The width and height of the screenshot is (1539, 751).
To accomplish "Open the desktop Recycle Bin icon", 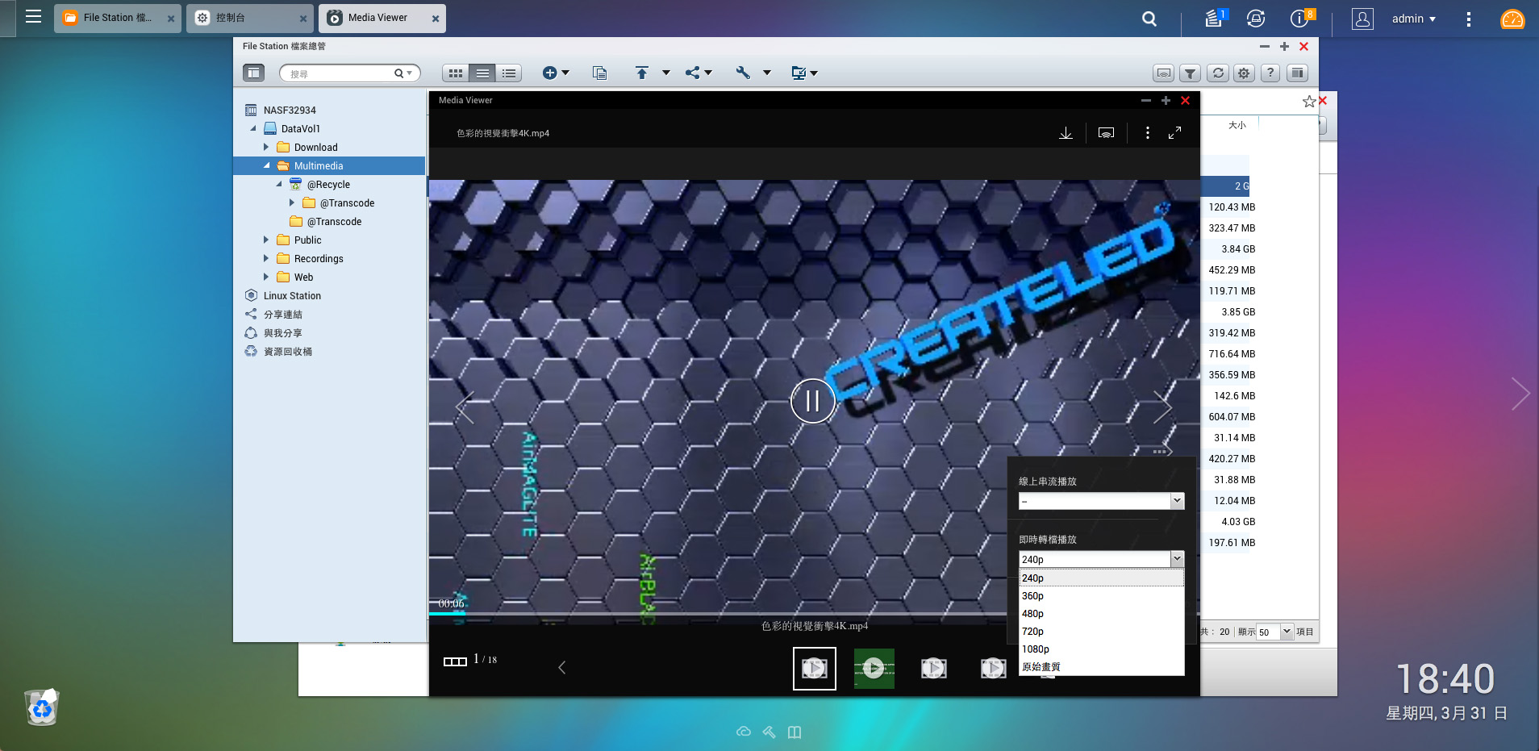I will coord(42,707).
